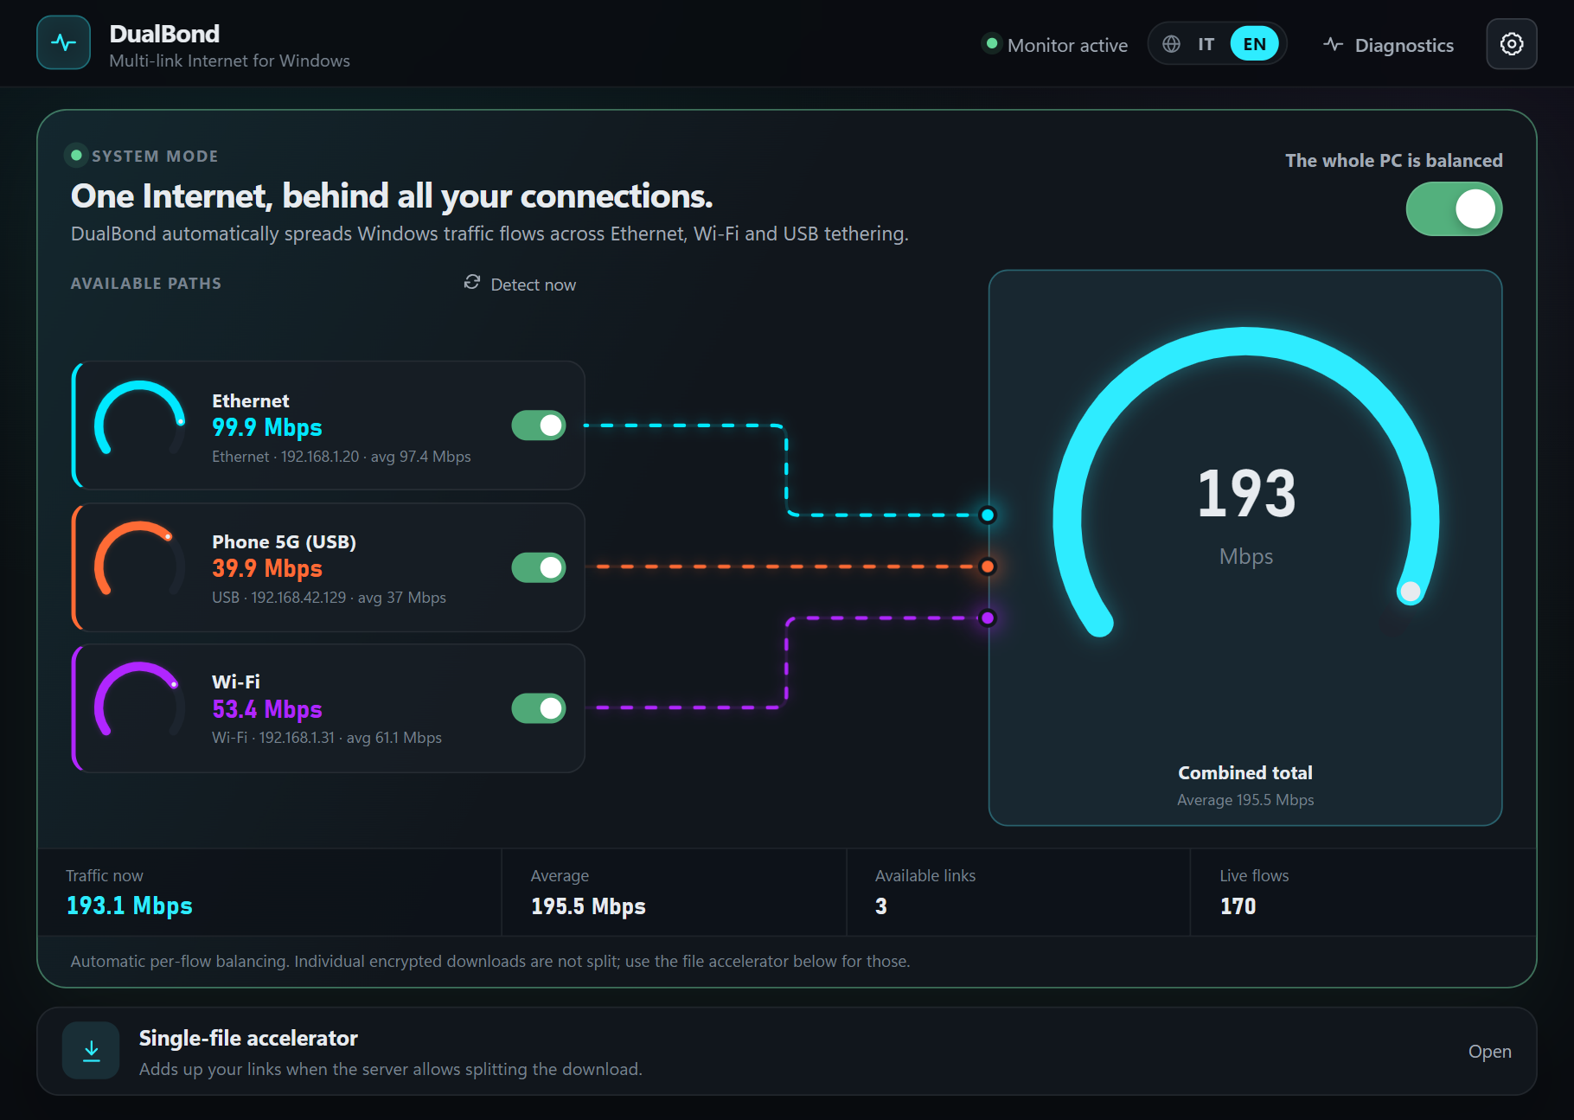Click the Average 195.5 Mbps gauge caption
The width and height of the screenshot is (1574, 1120).
tap(1245, 800)
